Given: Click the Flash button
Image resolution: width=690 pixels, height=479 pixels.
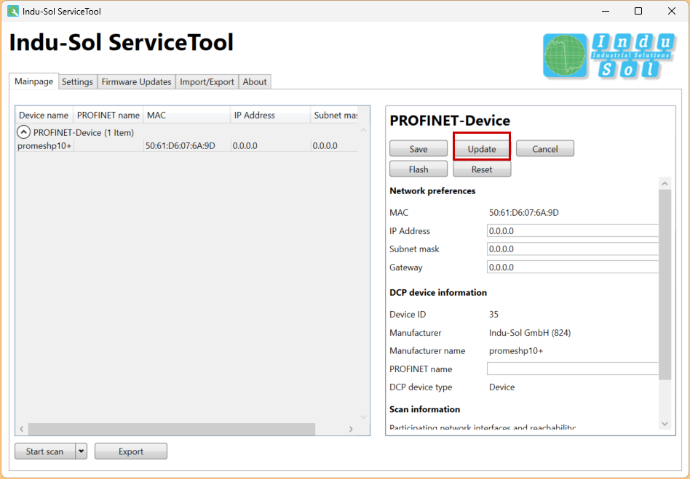Looking at the screenshot, I should pyautogui.click(x=419, y=169).
